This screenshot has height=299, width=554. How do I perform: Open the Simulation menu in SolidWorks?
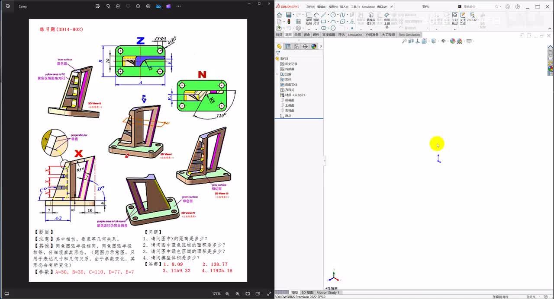point(368,7)
